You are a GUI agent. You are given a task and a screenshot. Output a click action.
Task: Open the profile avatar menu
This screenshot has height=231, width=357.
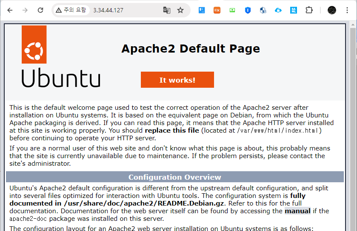point(332,10)
